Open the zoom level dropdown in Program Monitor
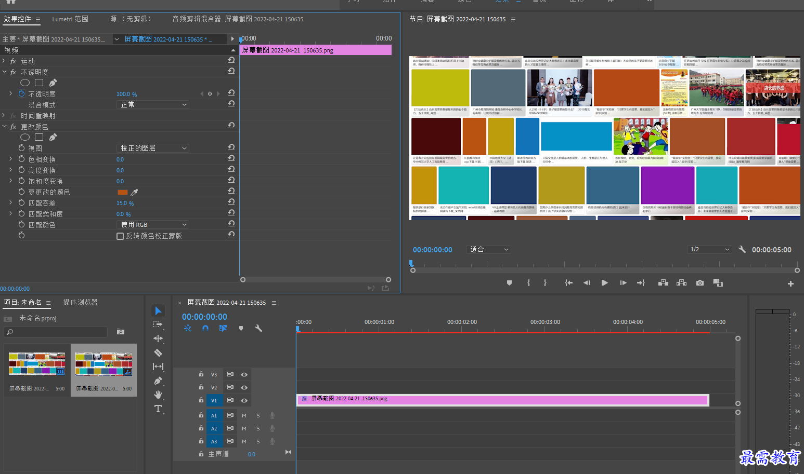Image resolution: width=804 pixels, height=474 pixels. pos(489,250)
